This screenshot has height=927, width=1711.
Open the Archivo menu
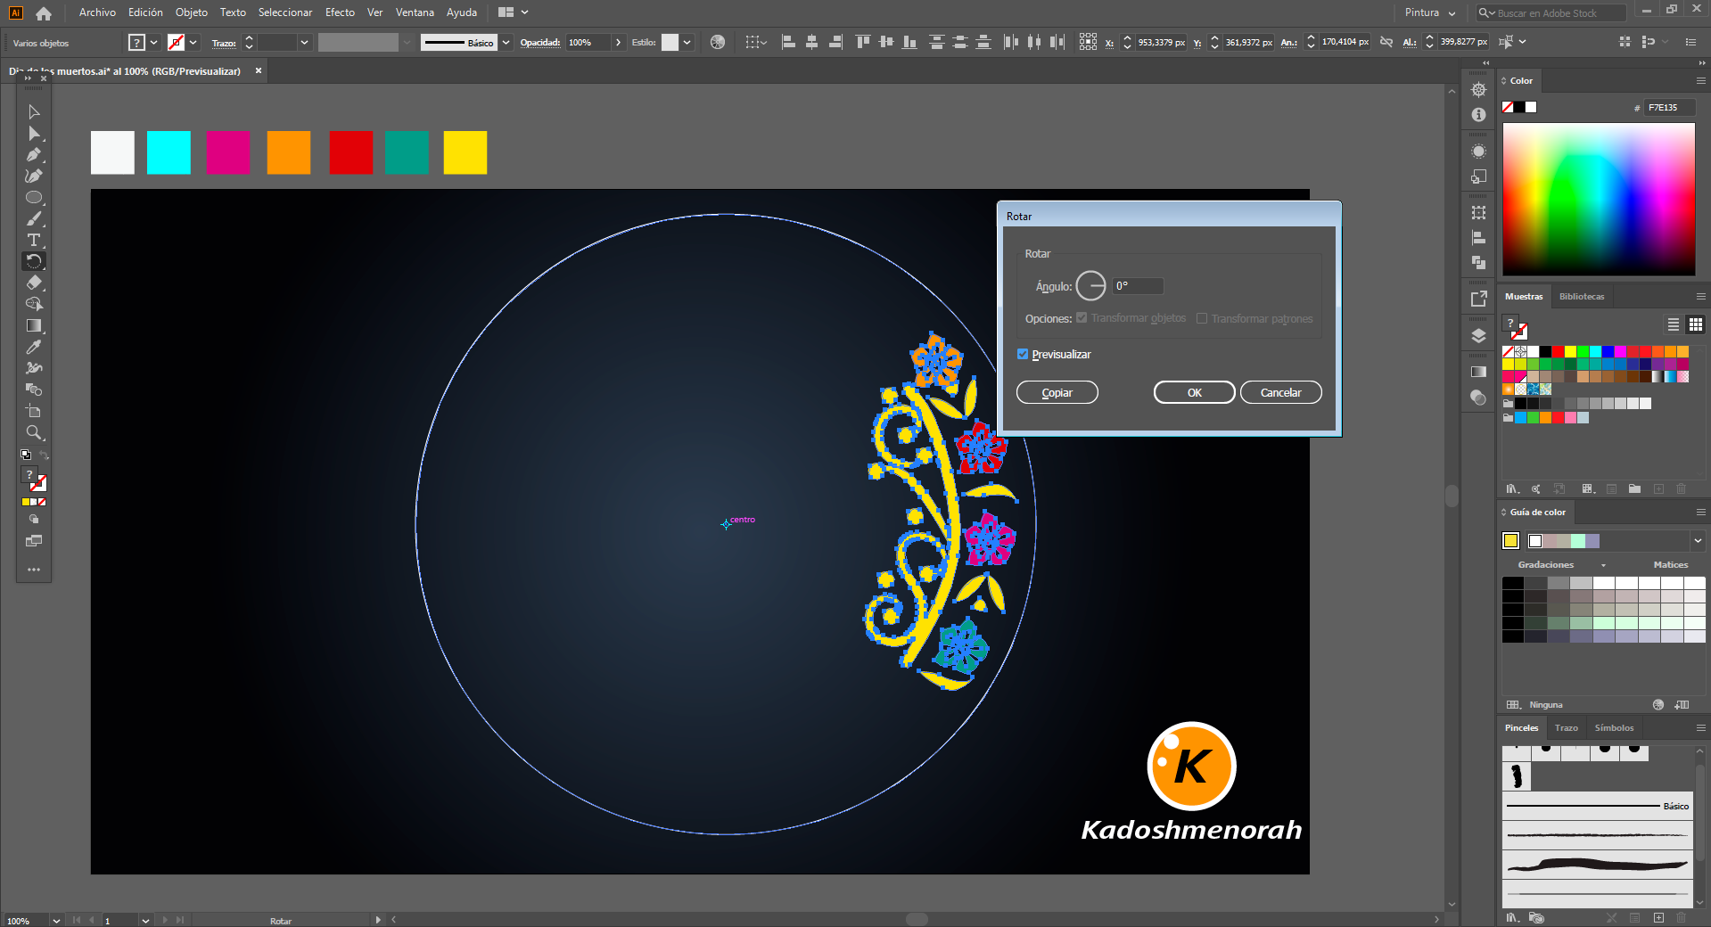pos(97,12)
